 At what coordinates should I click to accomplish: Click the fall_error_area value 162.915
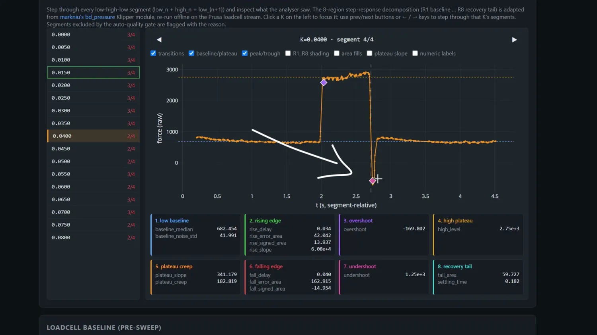321,281
